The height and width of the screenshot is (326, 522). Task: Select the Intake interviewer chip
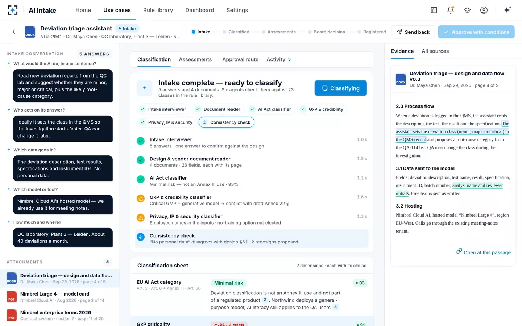(x=163, y=109)
